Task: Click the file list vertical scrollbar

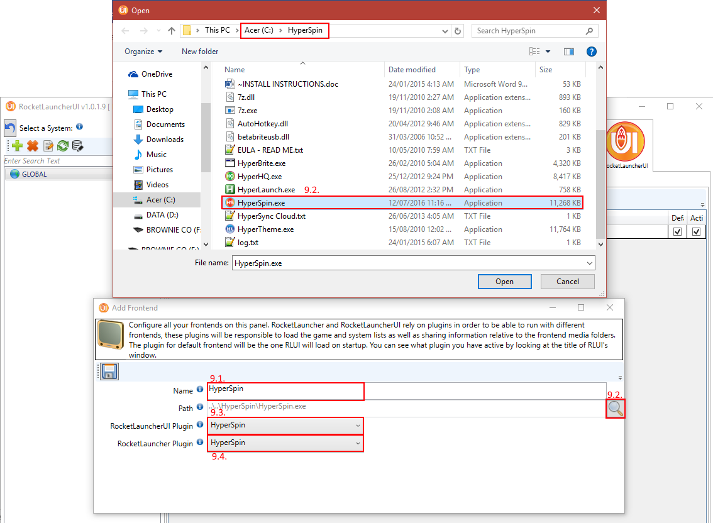Action: pos(600,184)
